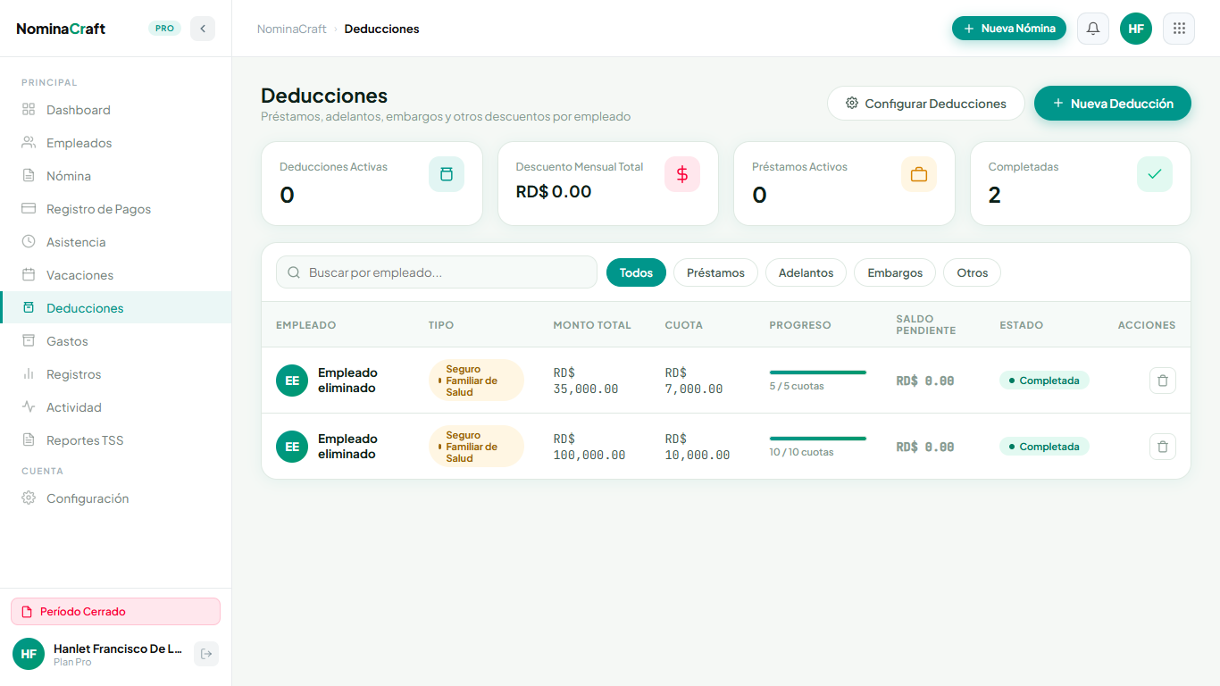Click the Préstamos Activos briefcase icon
The image size is (1220, 686).
[x=919, y=174]
